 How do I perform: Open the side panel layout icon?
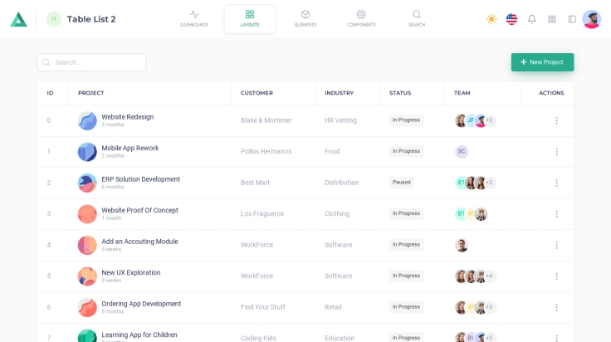click(x=571, y=19)
